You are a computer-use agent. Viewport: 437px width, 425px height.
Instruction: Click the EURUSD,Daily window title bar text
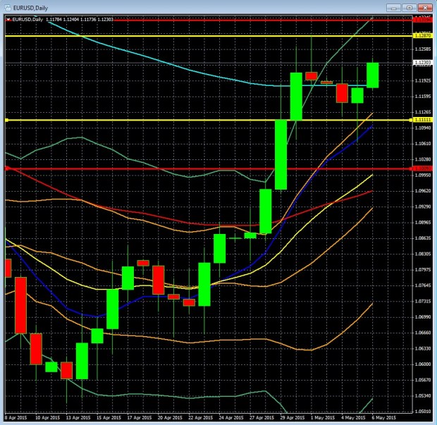tap(30, 6)
